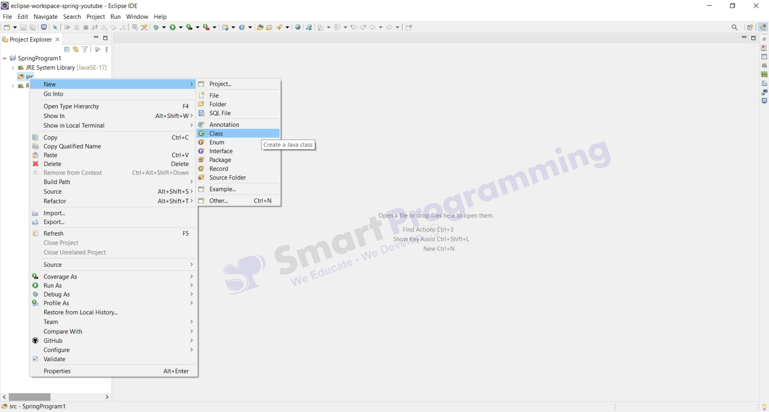769x412 pixels.
Task: Open the Debug button dropdown arrow
Action: click(x=164, y=27)
